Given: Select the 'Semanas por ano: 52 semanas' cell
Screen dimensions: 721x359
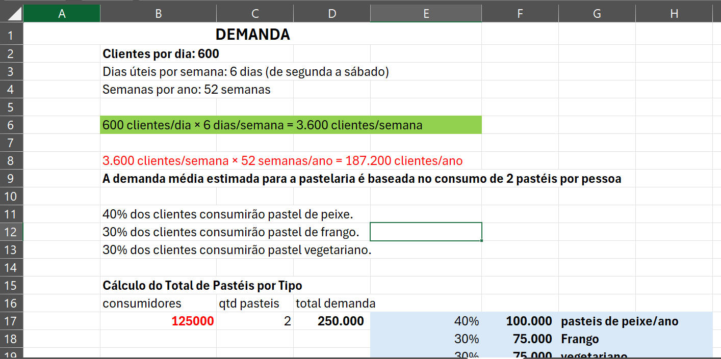Looking at the screenshot, I should [x=186, y=90].
